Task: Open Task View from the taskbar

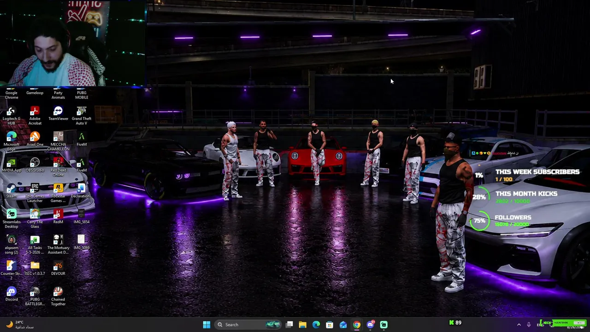Action: point(289,325)
